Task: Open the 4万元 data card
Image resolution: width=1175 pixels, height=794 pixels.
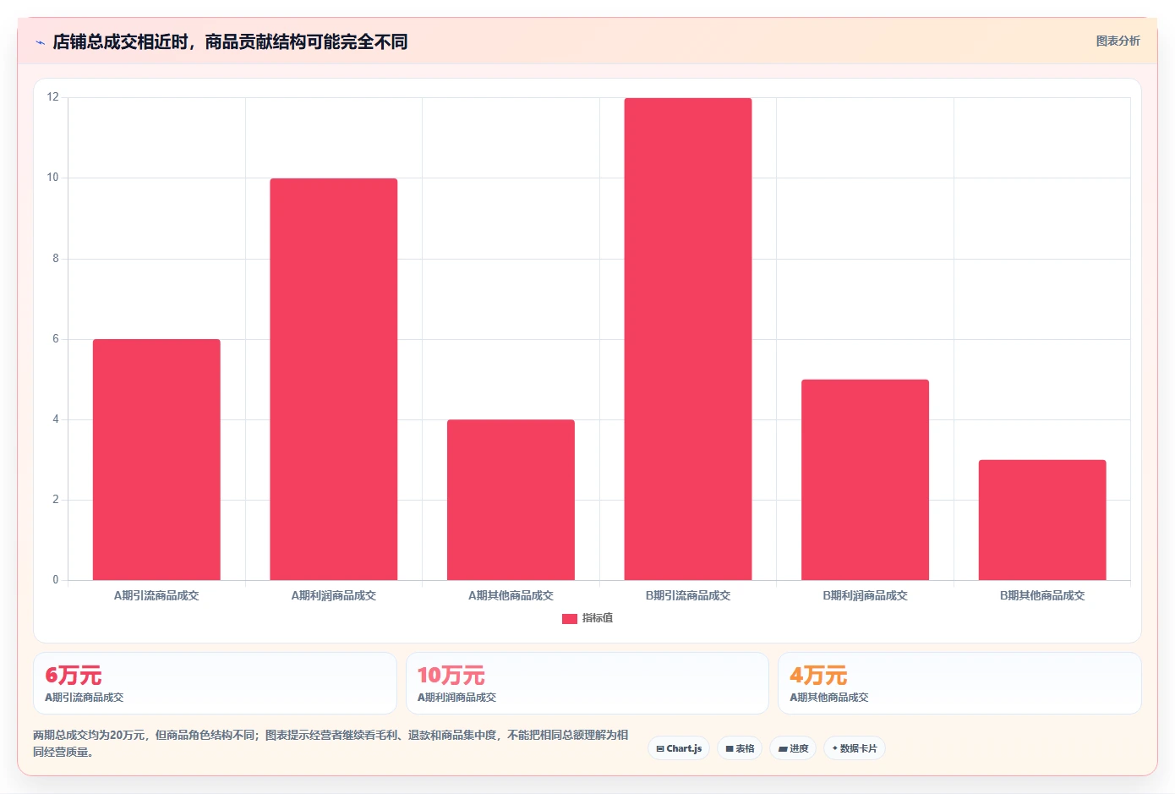Action: tap(959, 683)
